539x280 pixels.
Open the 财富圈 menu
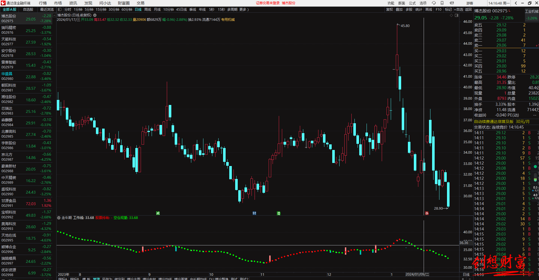click(x=124, y=3)
